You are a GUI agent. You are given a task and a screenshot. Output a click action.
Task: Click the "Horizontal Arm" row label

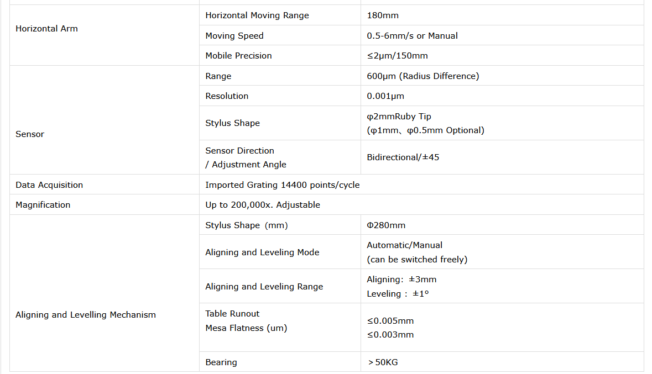tap(46, 29)
